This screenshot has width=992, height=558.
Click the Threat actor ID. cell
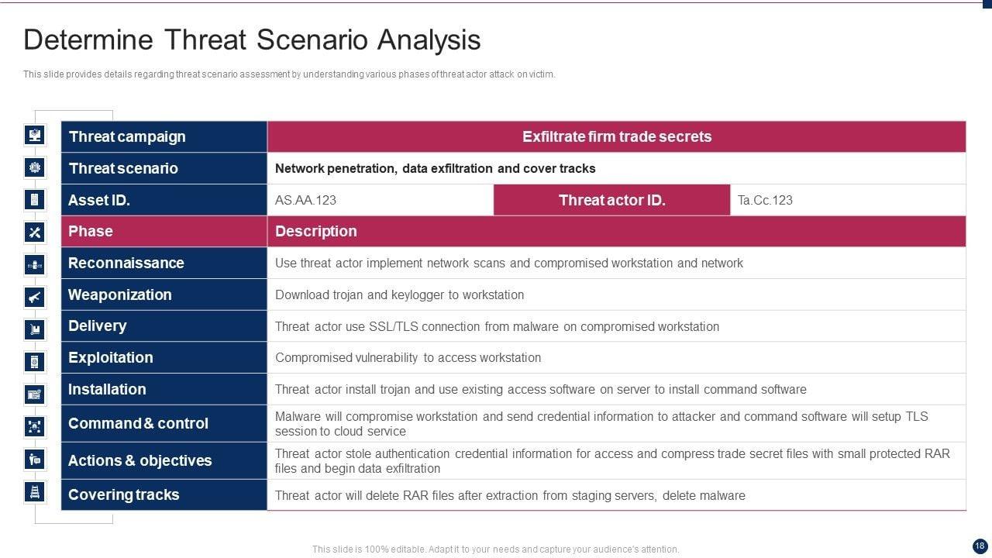611,200
